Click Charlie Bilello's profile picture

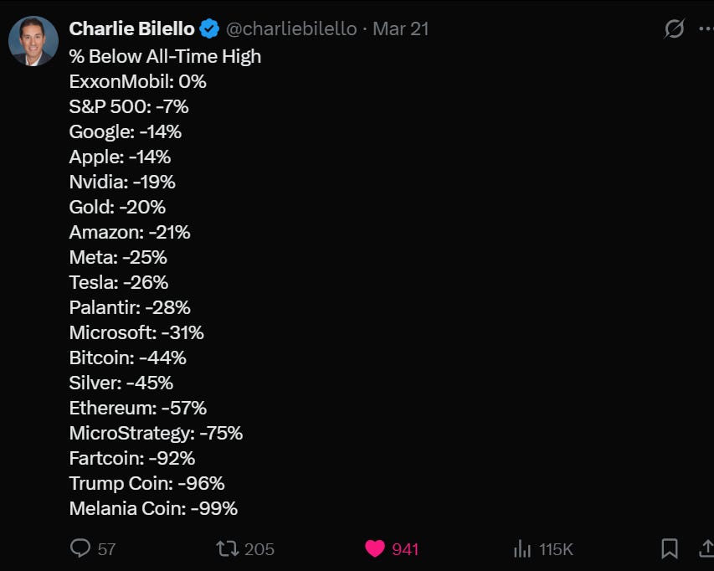[x=33, y=41]
